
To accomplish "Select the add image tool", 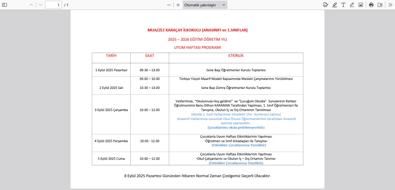I will [x=361, y=5].
